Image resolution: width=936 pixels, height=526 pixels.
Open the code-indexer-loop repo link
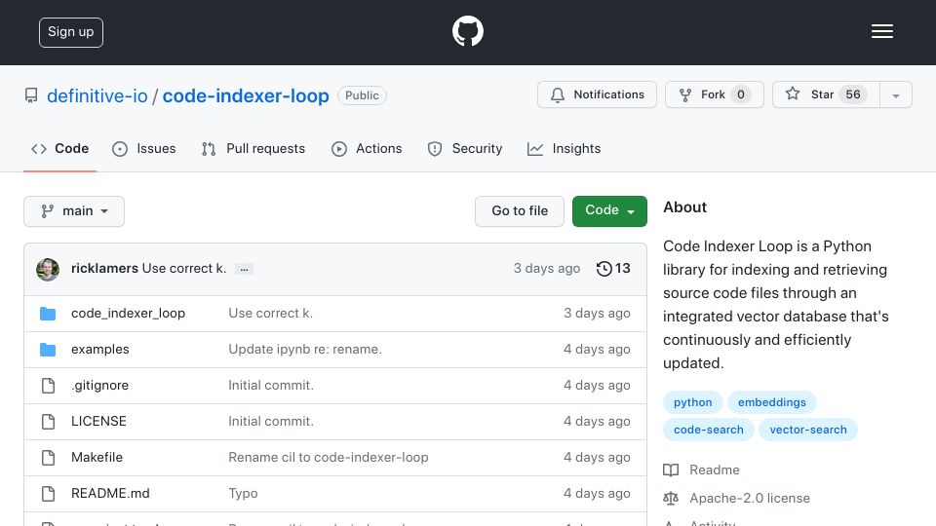coord(246,96)
